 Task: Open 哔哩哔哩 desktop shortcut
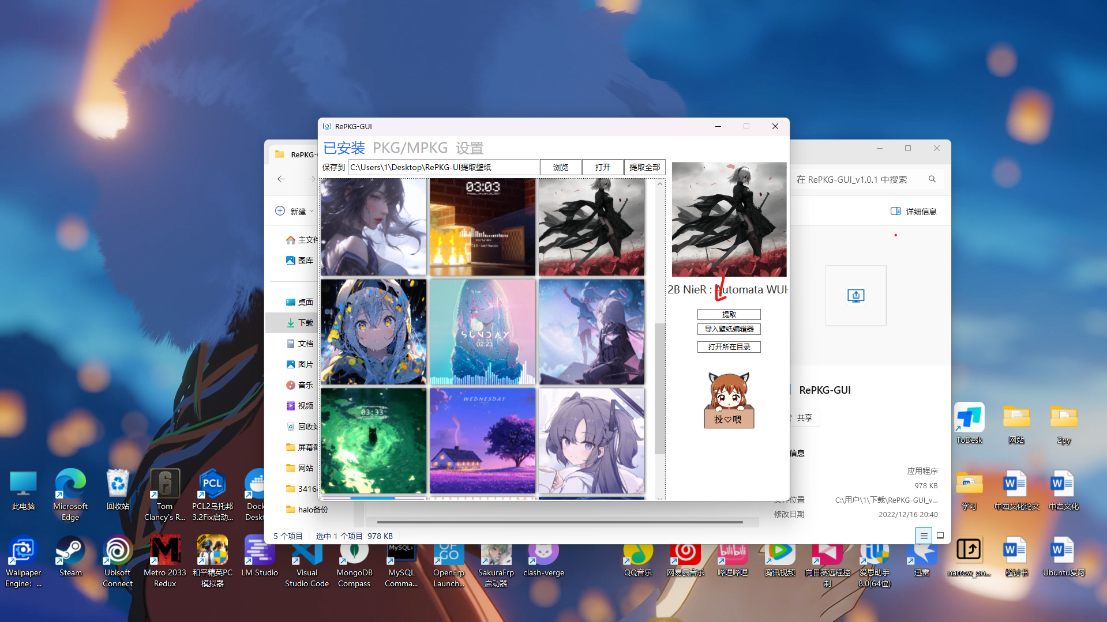click(733, 560)
